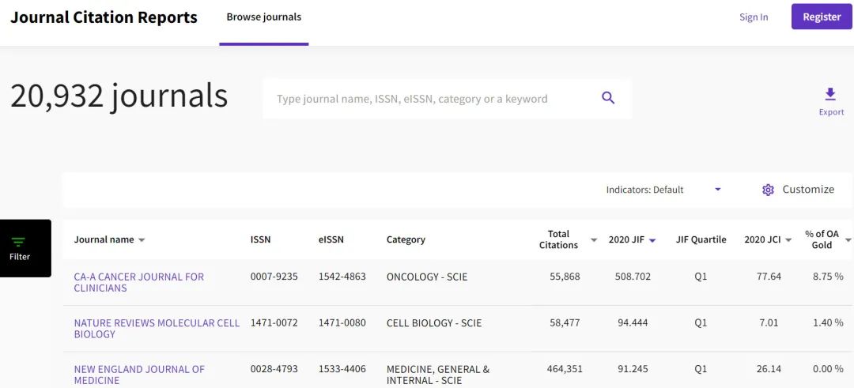Click the ISSN column header
Image resolution: width=854 pixels, height=388 pixels.
tap(260, 240)
